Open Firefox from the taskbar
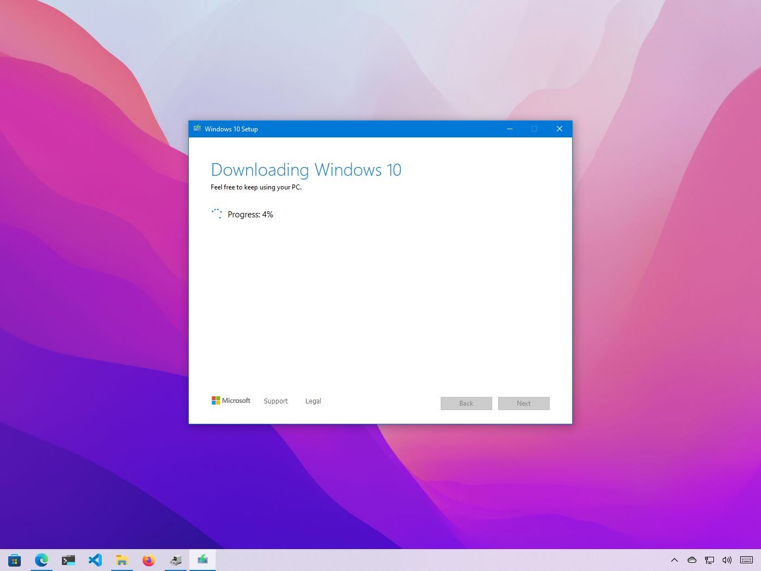Viewport: 761px width, 571px height. point(148,560)
